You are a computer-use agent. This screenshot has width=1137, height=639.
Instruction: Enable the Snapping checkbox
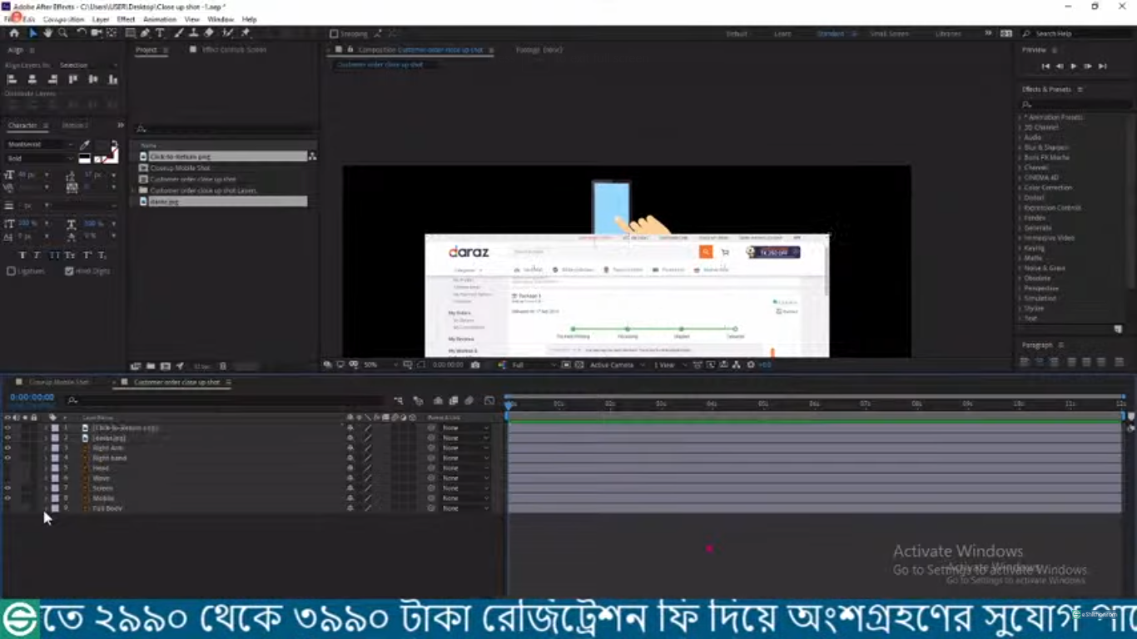[334, 34]
